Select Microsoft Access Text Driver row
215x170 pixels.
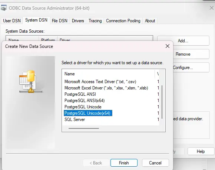100,82
